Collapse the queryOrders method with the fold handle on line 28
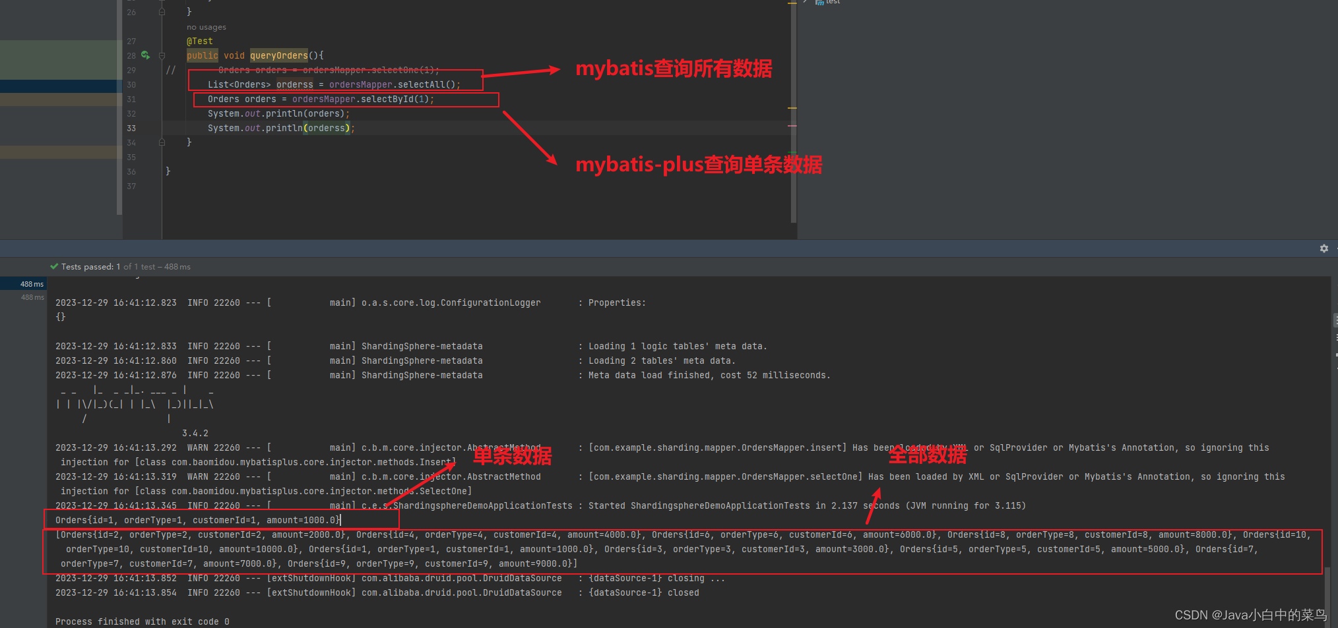This screenshot has height=628, width=1338. point(162,57)
